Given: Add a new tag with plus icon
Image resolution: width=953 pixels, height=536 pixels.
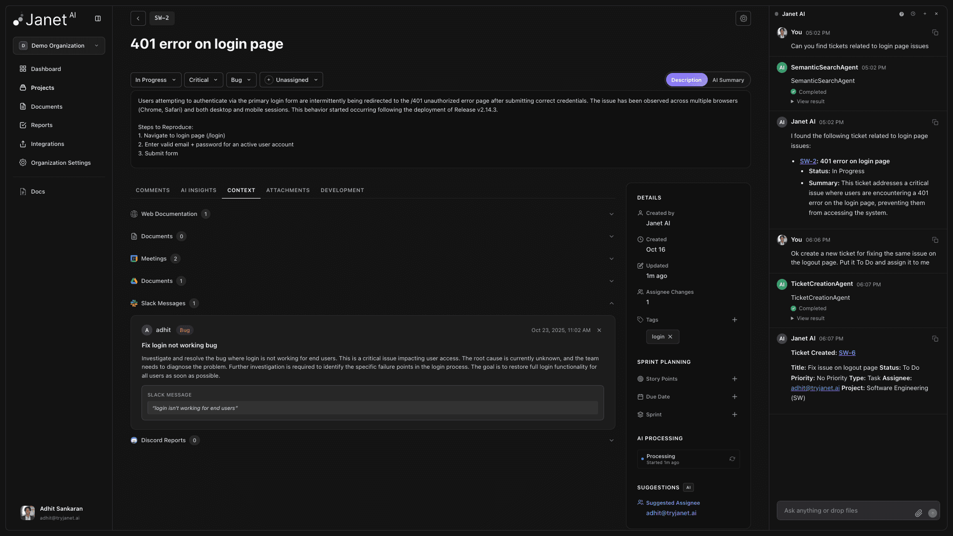Looking at the screenshot, I should click(x=735, y=320).
